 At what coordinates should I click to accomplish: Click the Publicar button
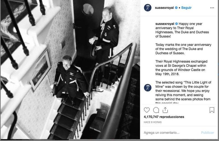(208, 132)
